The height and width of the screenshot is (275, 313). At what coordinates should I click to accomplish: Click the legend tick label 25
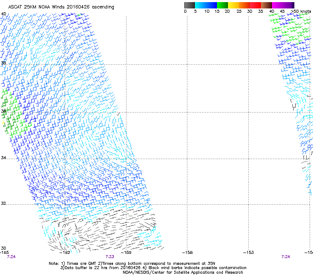(239, 11)
